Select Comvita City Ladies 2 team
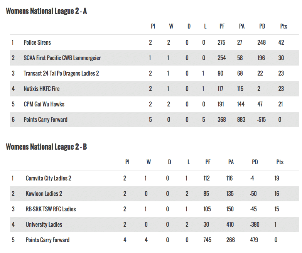This screenshot has width=302, height=253. click(x=48, y=178)
